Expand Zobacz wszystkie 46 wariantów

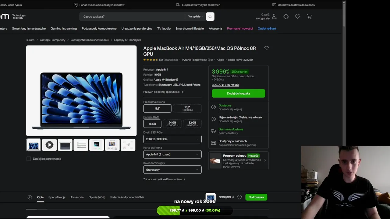(x=164, y=179)
